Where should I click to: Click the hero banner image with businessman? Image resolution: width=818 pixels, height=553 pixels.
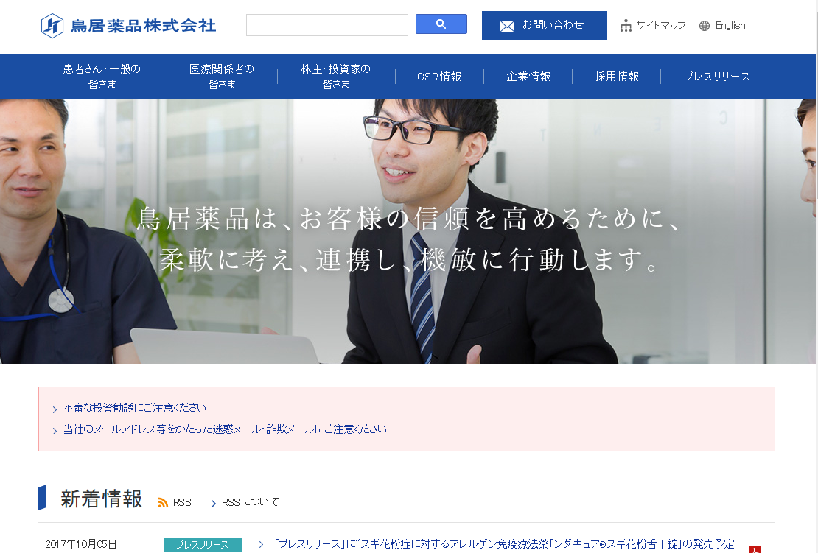(x=408, y=232)
